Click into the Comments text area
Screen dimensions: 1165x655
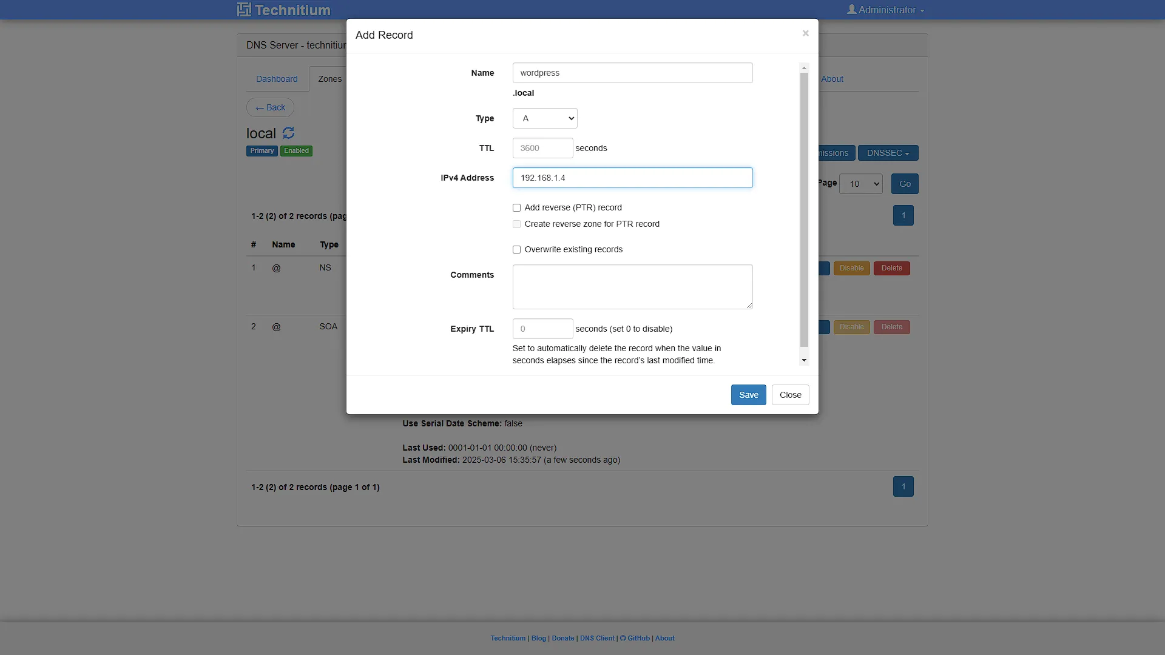point(632,287)
